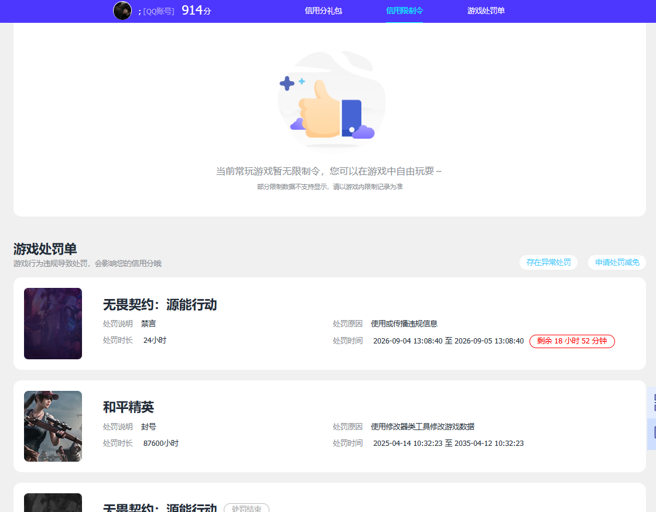
Task: Click the [QQ账号] label
Action: (159, 11)
